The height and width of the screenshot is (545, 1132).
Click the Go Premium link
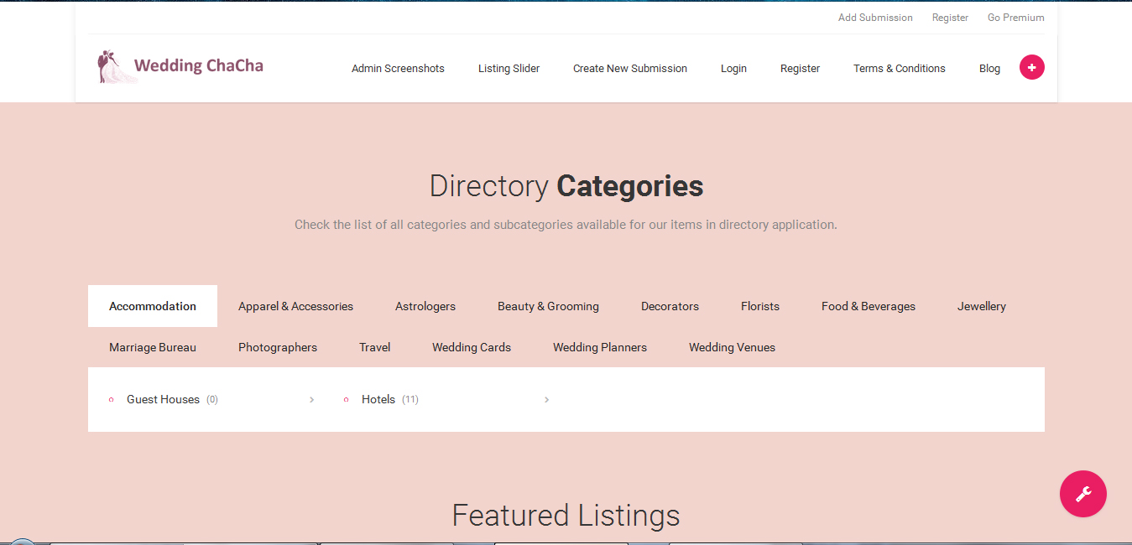point(1015,17)
